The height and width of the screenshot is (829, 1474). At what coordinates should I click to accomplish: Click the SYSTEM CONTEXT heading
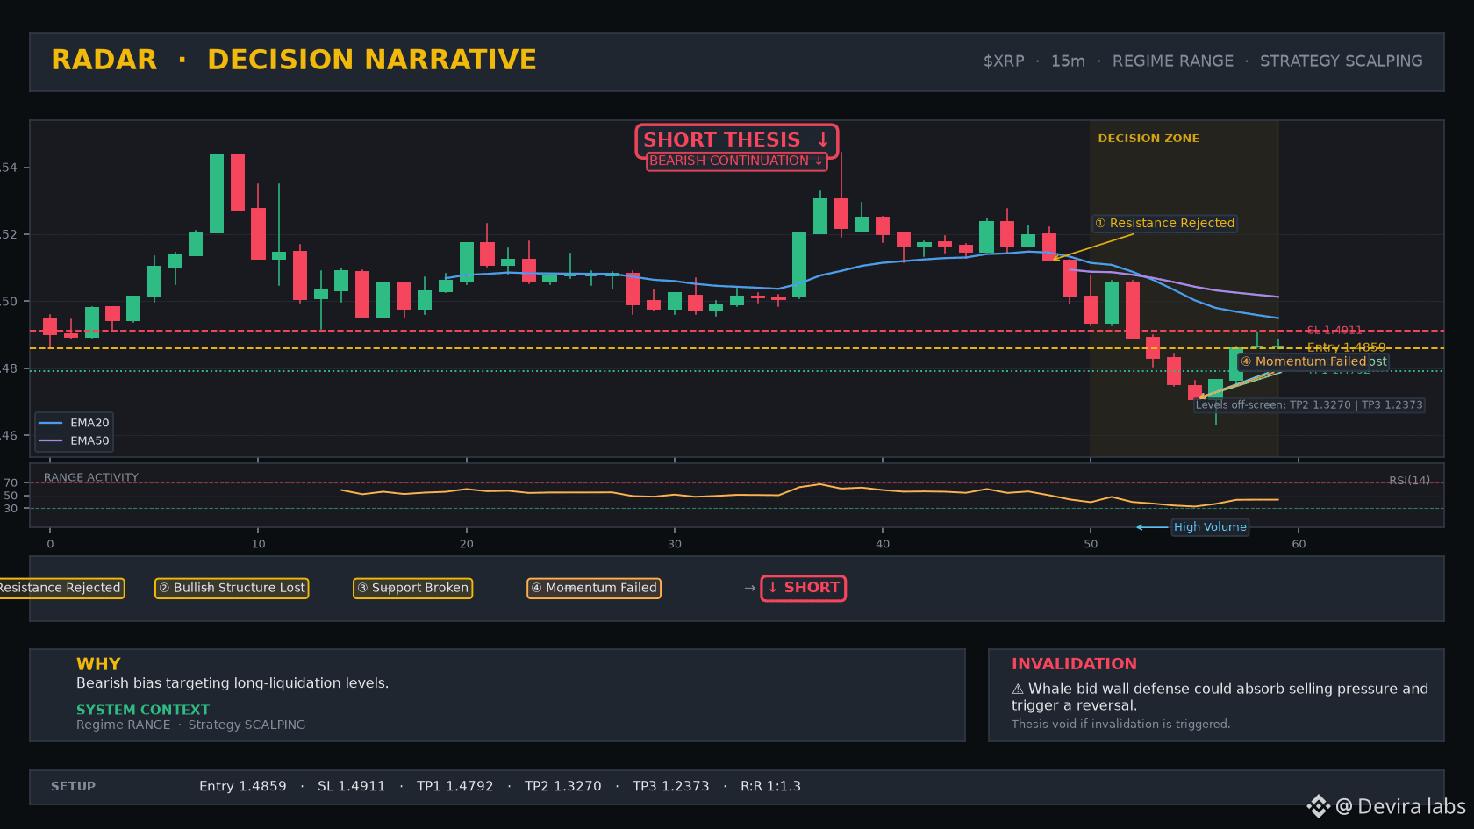pyautogui.click(x=143, y=710)
